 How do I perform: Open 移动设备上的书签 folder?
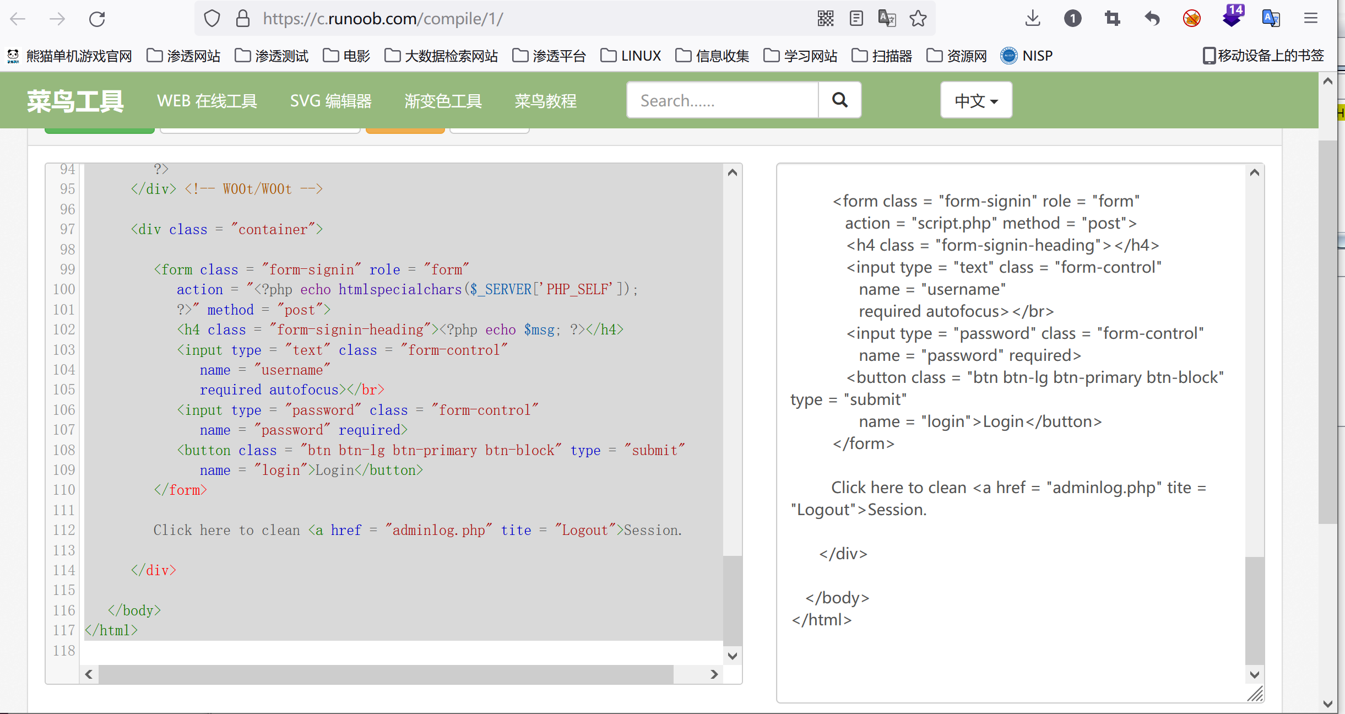click(x=1263, y=56)
